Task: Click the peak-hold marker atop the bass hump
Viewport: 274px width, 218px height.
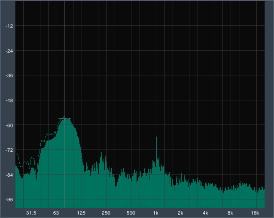Action: [64, 118]
